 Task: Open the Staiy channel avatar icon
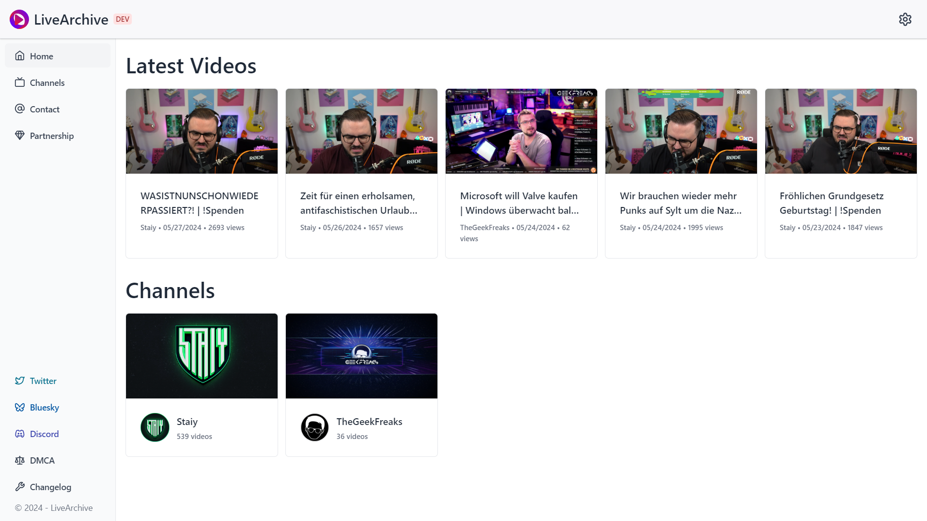[154, 427]
